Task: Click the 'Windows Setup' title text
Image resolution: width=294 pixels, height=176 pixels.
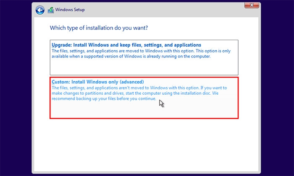Action: click(x=70, y=10)
